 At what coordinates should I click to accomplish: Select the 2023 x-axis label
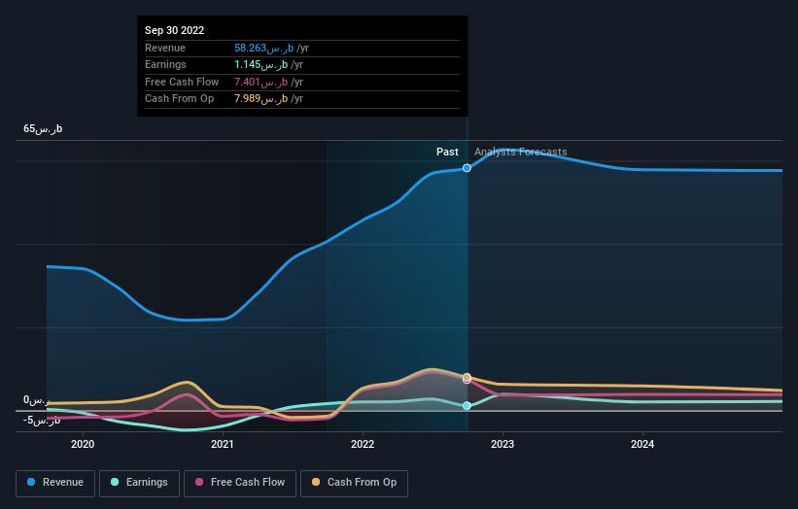[x=503, y=444]
